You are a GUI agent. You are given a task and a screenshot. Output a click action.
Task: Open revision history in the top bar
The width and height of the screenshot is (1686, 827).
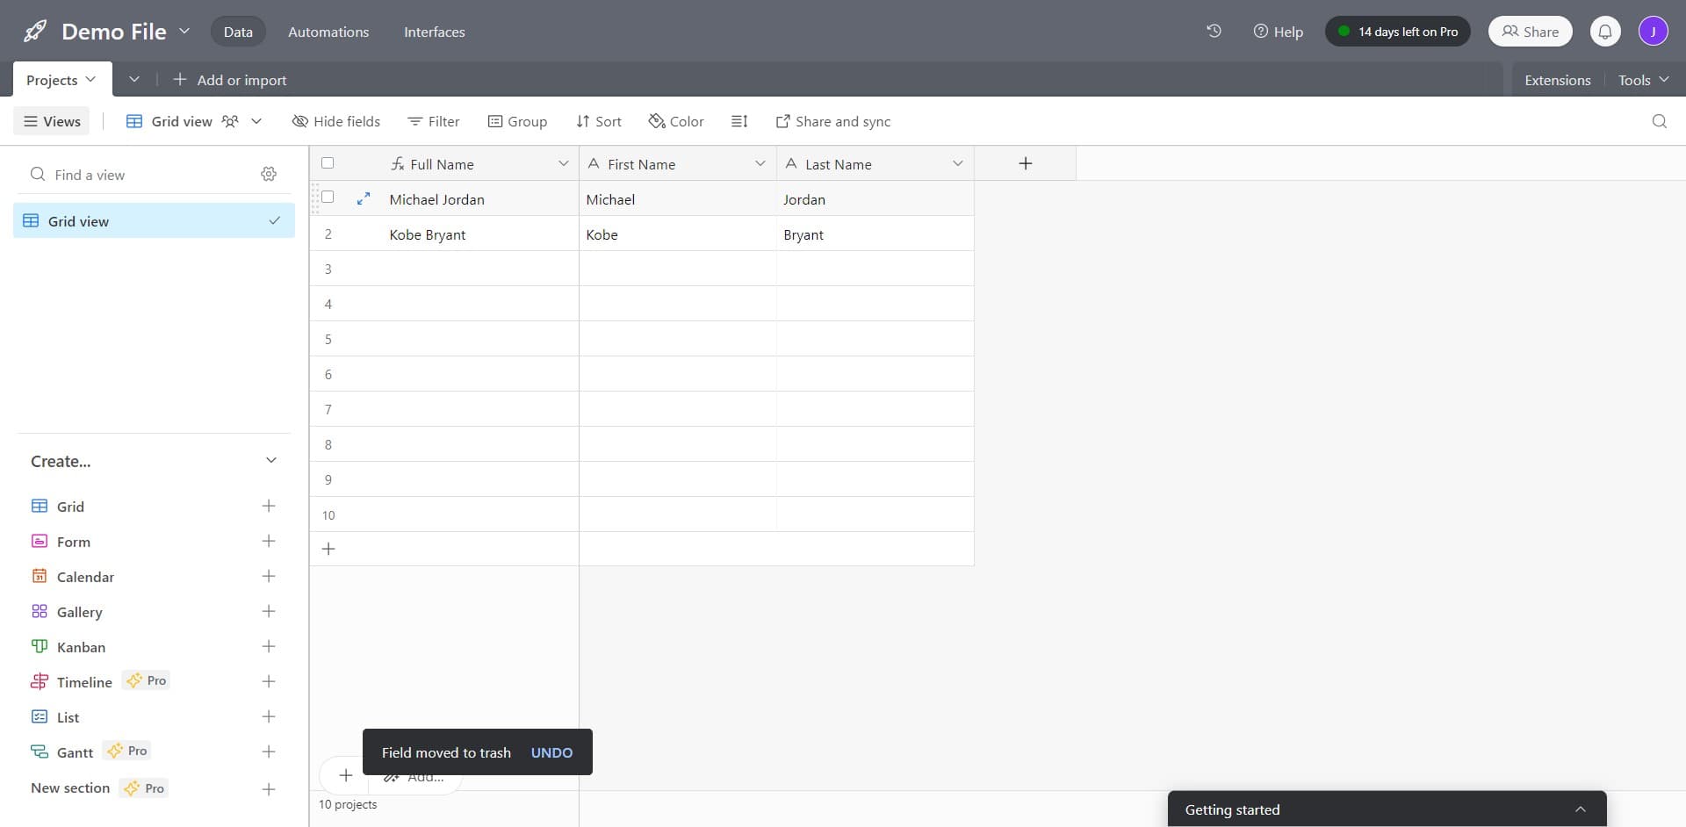tap(1214, 31)
